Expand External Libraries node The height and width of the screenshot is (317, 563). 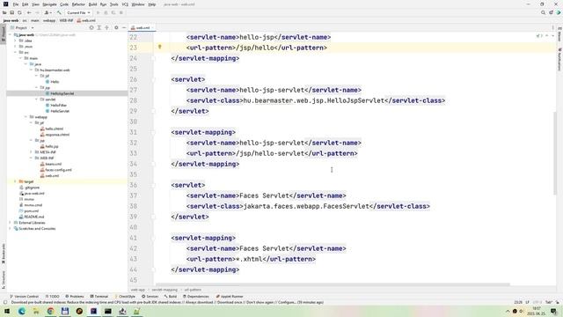click(10, 223)
